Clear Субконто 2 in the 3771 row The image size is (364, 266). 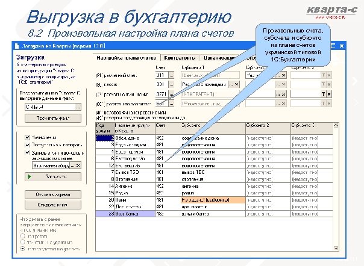click(x=283, y=94)
